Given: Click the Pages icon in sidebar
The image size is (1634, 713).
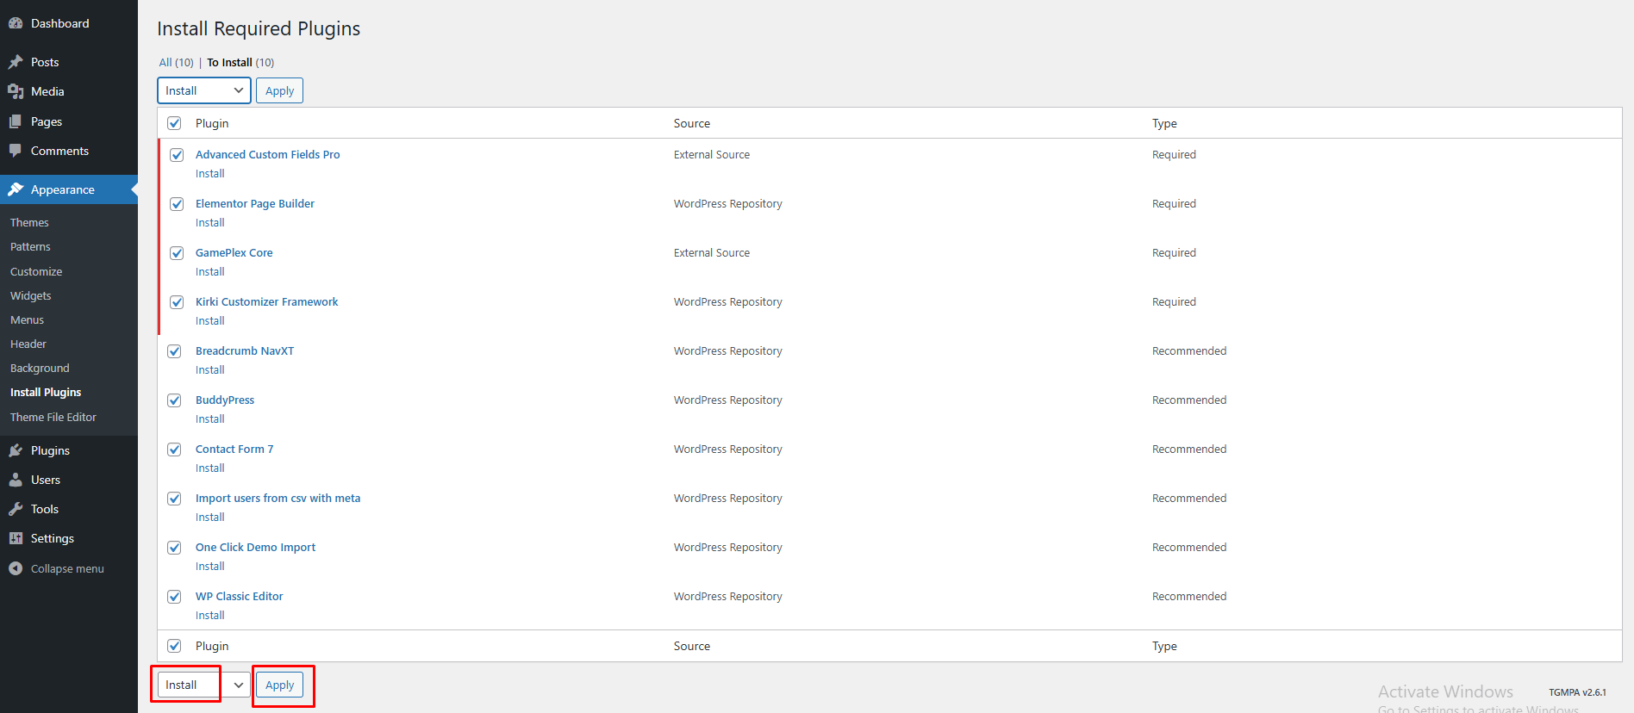Looking at the screenshot, I should [16, 121].
